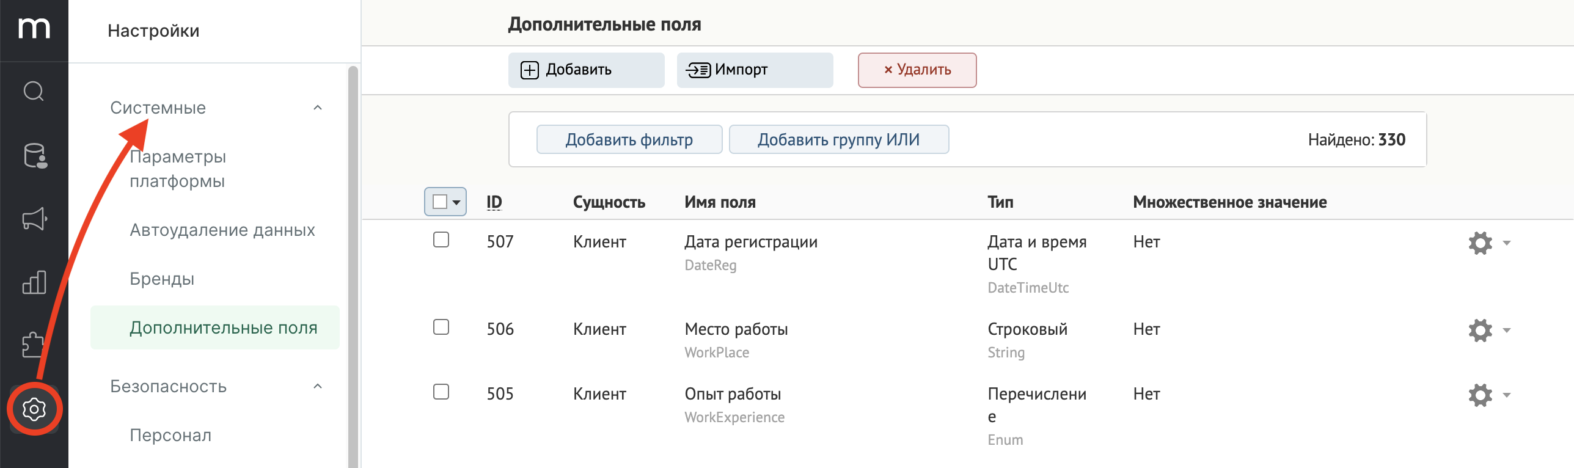
Task: Click the Строковый type cell
Action: pyautogui.click(x=1028, y=329)
